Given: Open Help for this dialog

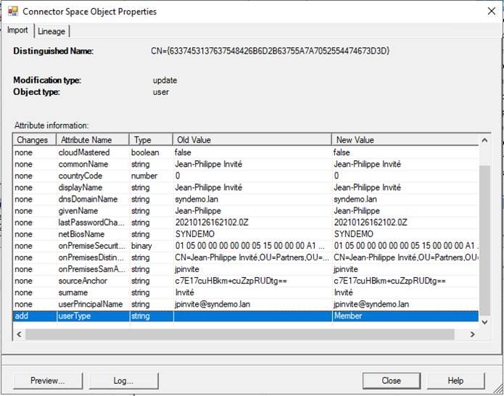Looking at the screenshot, I should [455, 380].
